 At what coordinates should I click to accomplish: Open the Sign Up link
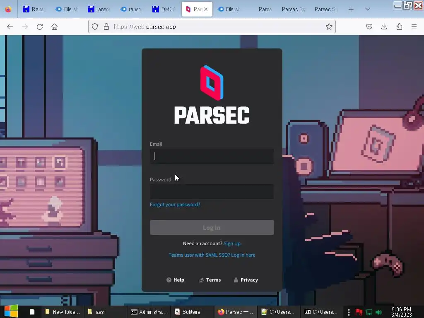tap(232, 243)
